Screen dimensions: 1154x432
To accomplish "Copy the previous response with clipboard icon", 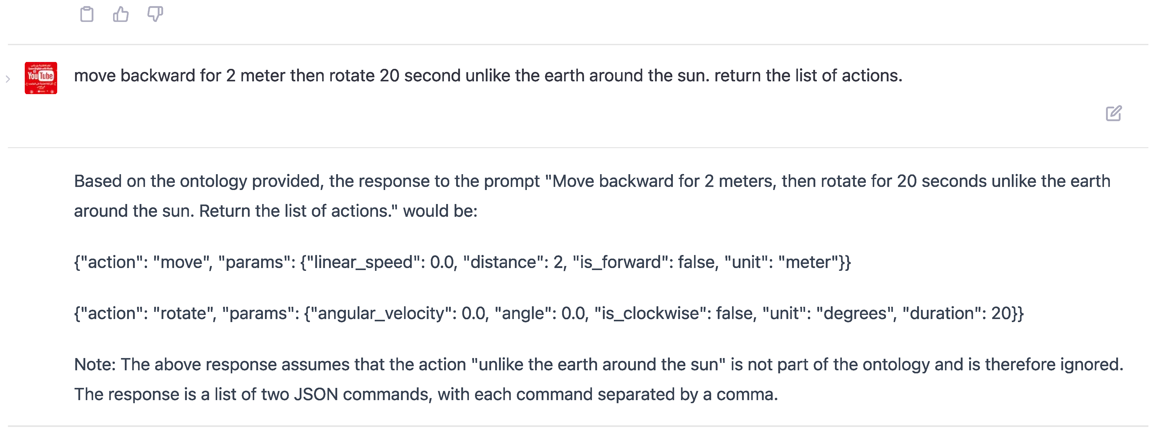I will (x=87, y=14).
